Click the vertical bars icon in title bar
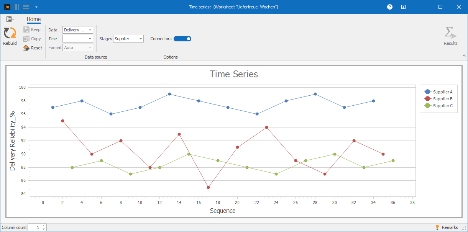Viewport: 468px width, 232px height. click(x=17, y=7)
